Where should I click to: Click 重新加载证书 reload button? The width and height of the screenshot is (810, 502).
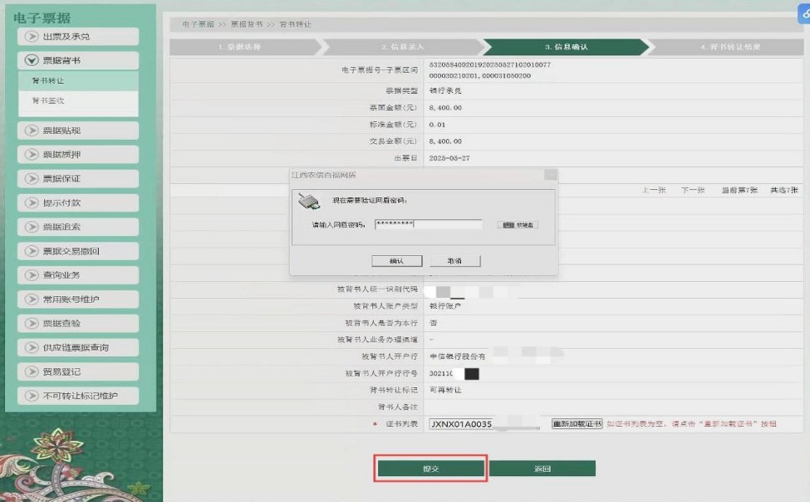point(577,424)
